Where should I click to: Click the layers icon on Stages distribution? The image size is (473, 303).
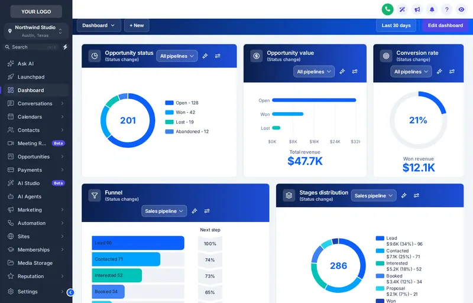tap(289, 196)
